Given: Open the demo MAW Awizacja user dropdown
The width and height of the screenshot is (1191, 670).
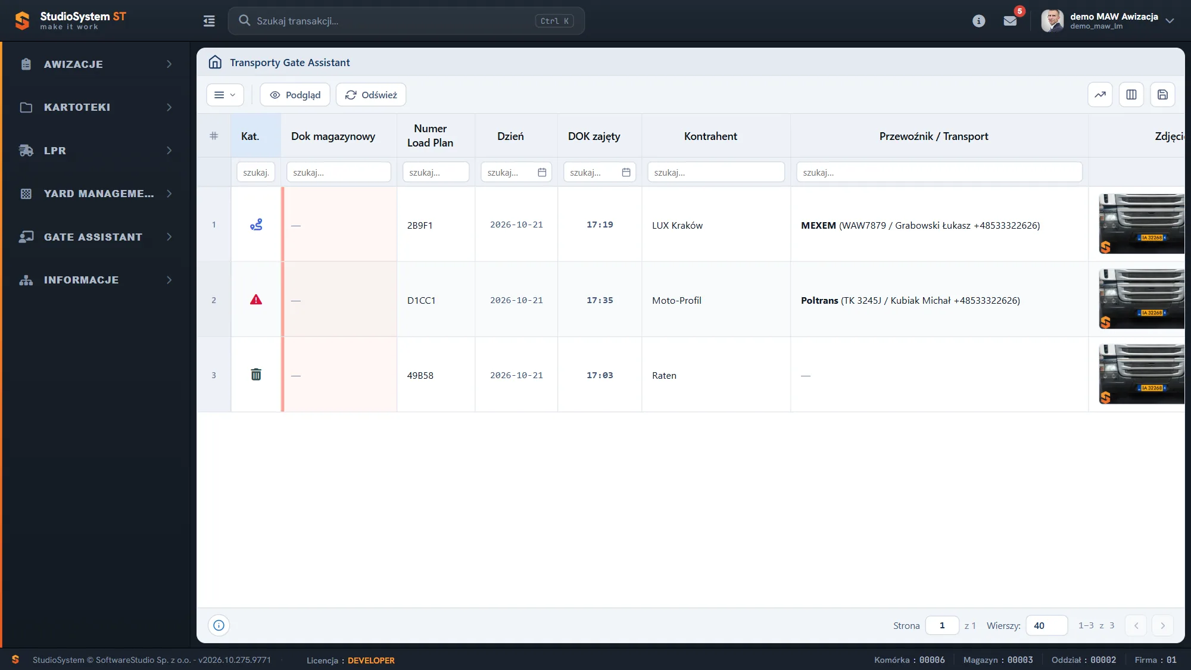Looking at the screenshot, I should (x=1108, y=21).
